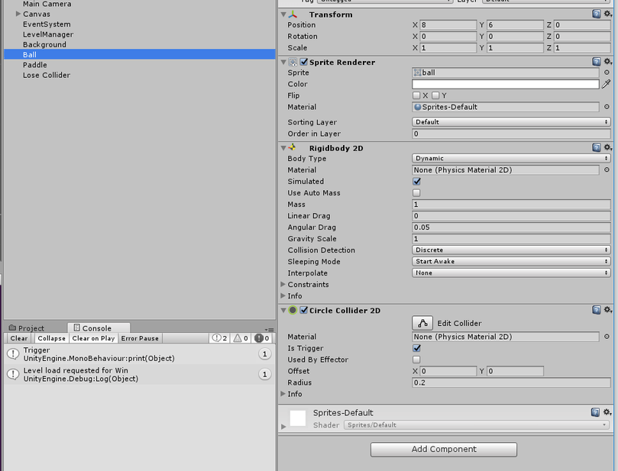The width and height of the screenshot is (618, 471).
Task: Open the Body Type dropdown
Action: (x=511, y=159)
